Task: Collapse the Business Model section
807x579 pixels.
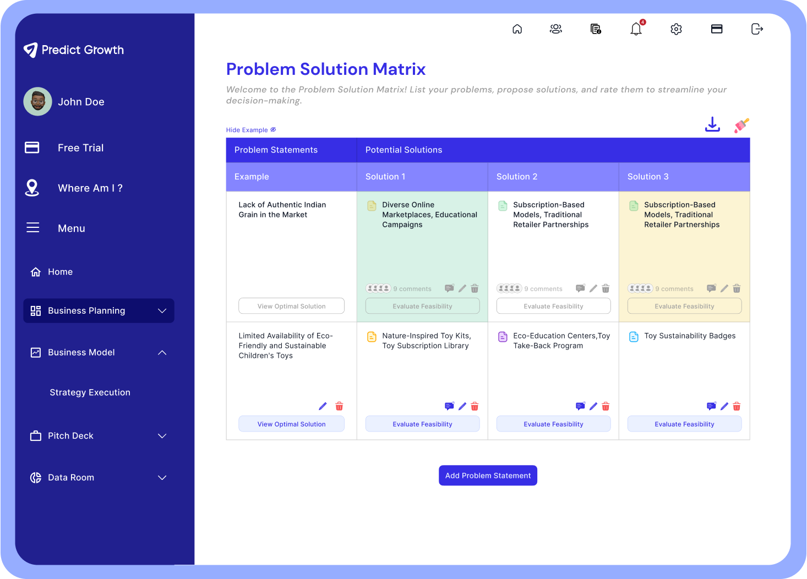Action: (162, 353)
